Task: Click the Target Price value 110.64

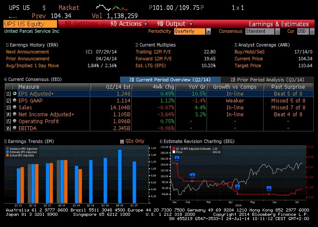Action: [x=305, y=65]
